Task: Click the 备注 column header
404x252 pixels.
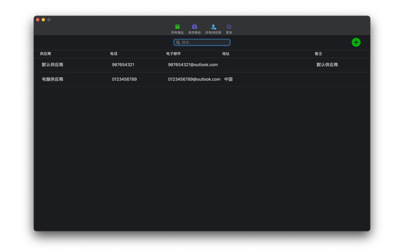Action: [318, 53]
